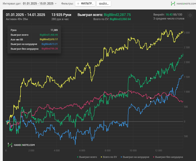196x161 pixels.
Task: Click the tooltip Алл-ин EB value BigBlind2,610.17
Action: pyautogui.click(x=49, y=39)
